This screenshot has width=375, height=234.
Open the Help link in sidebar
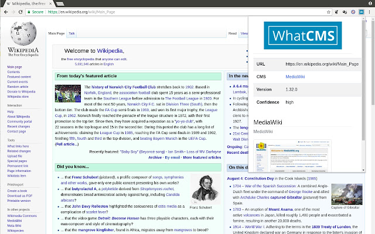pyautogui.click(x=11, y=112)
